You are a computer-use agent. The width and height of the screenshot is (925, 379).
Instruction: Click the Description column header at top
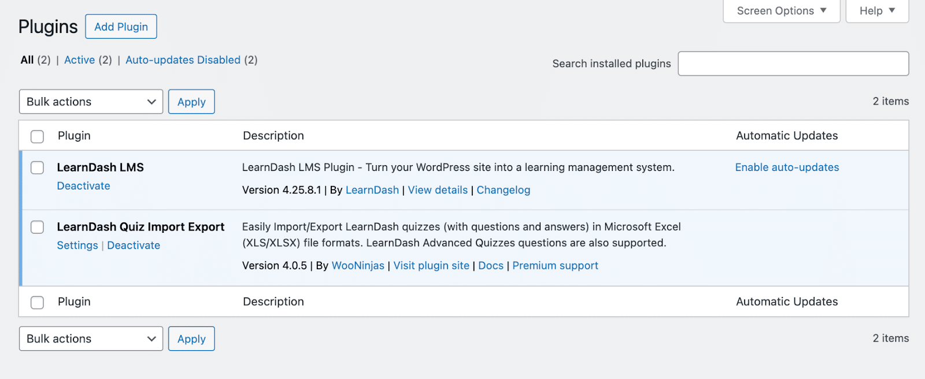(x=273, y=136)
